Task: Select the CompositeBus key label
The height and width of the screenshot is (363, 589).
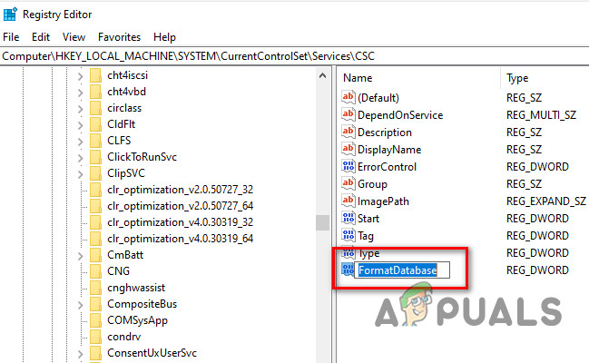Action: tap(142, 304)
